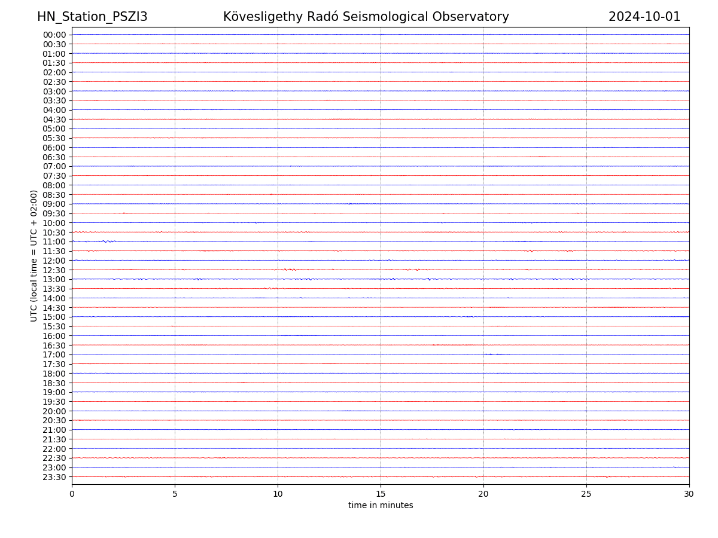Viewport: 718px width, 538px height.
Task: Click x-axis tick label 25
Action: coord(586,494)
